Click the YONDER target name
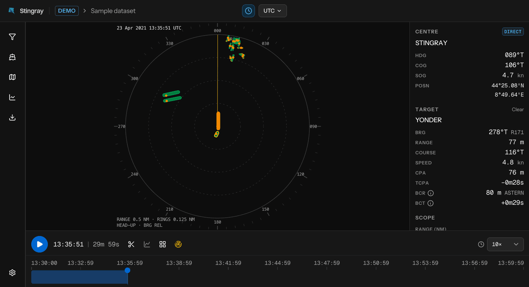This screenshot has height=287, width=529. point(429,120)
